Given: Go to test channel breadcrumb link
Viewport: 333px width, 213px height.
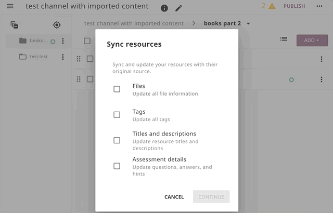Looking at the screenshot, I should click(x=134, y=23).
